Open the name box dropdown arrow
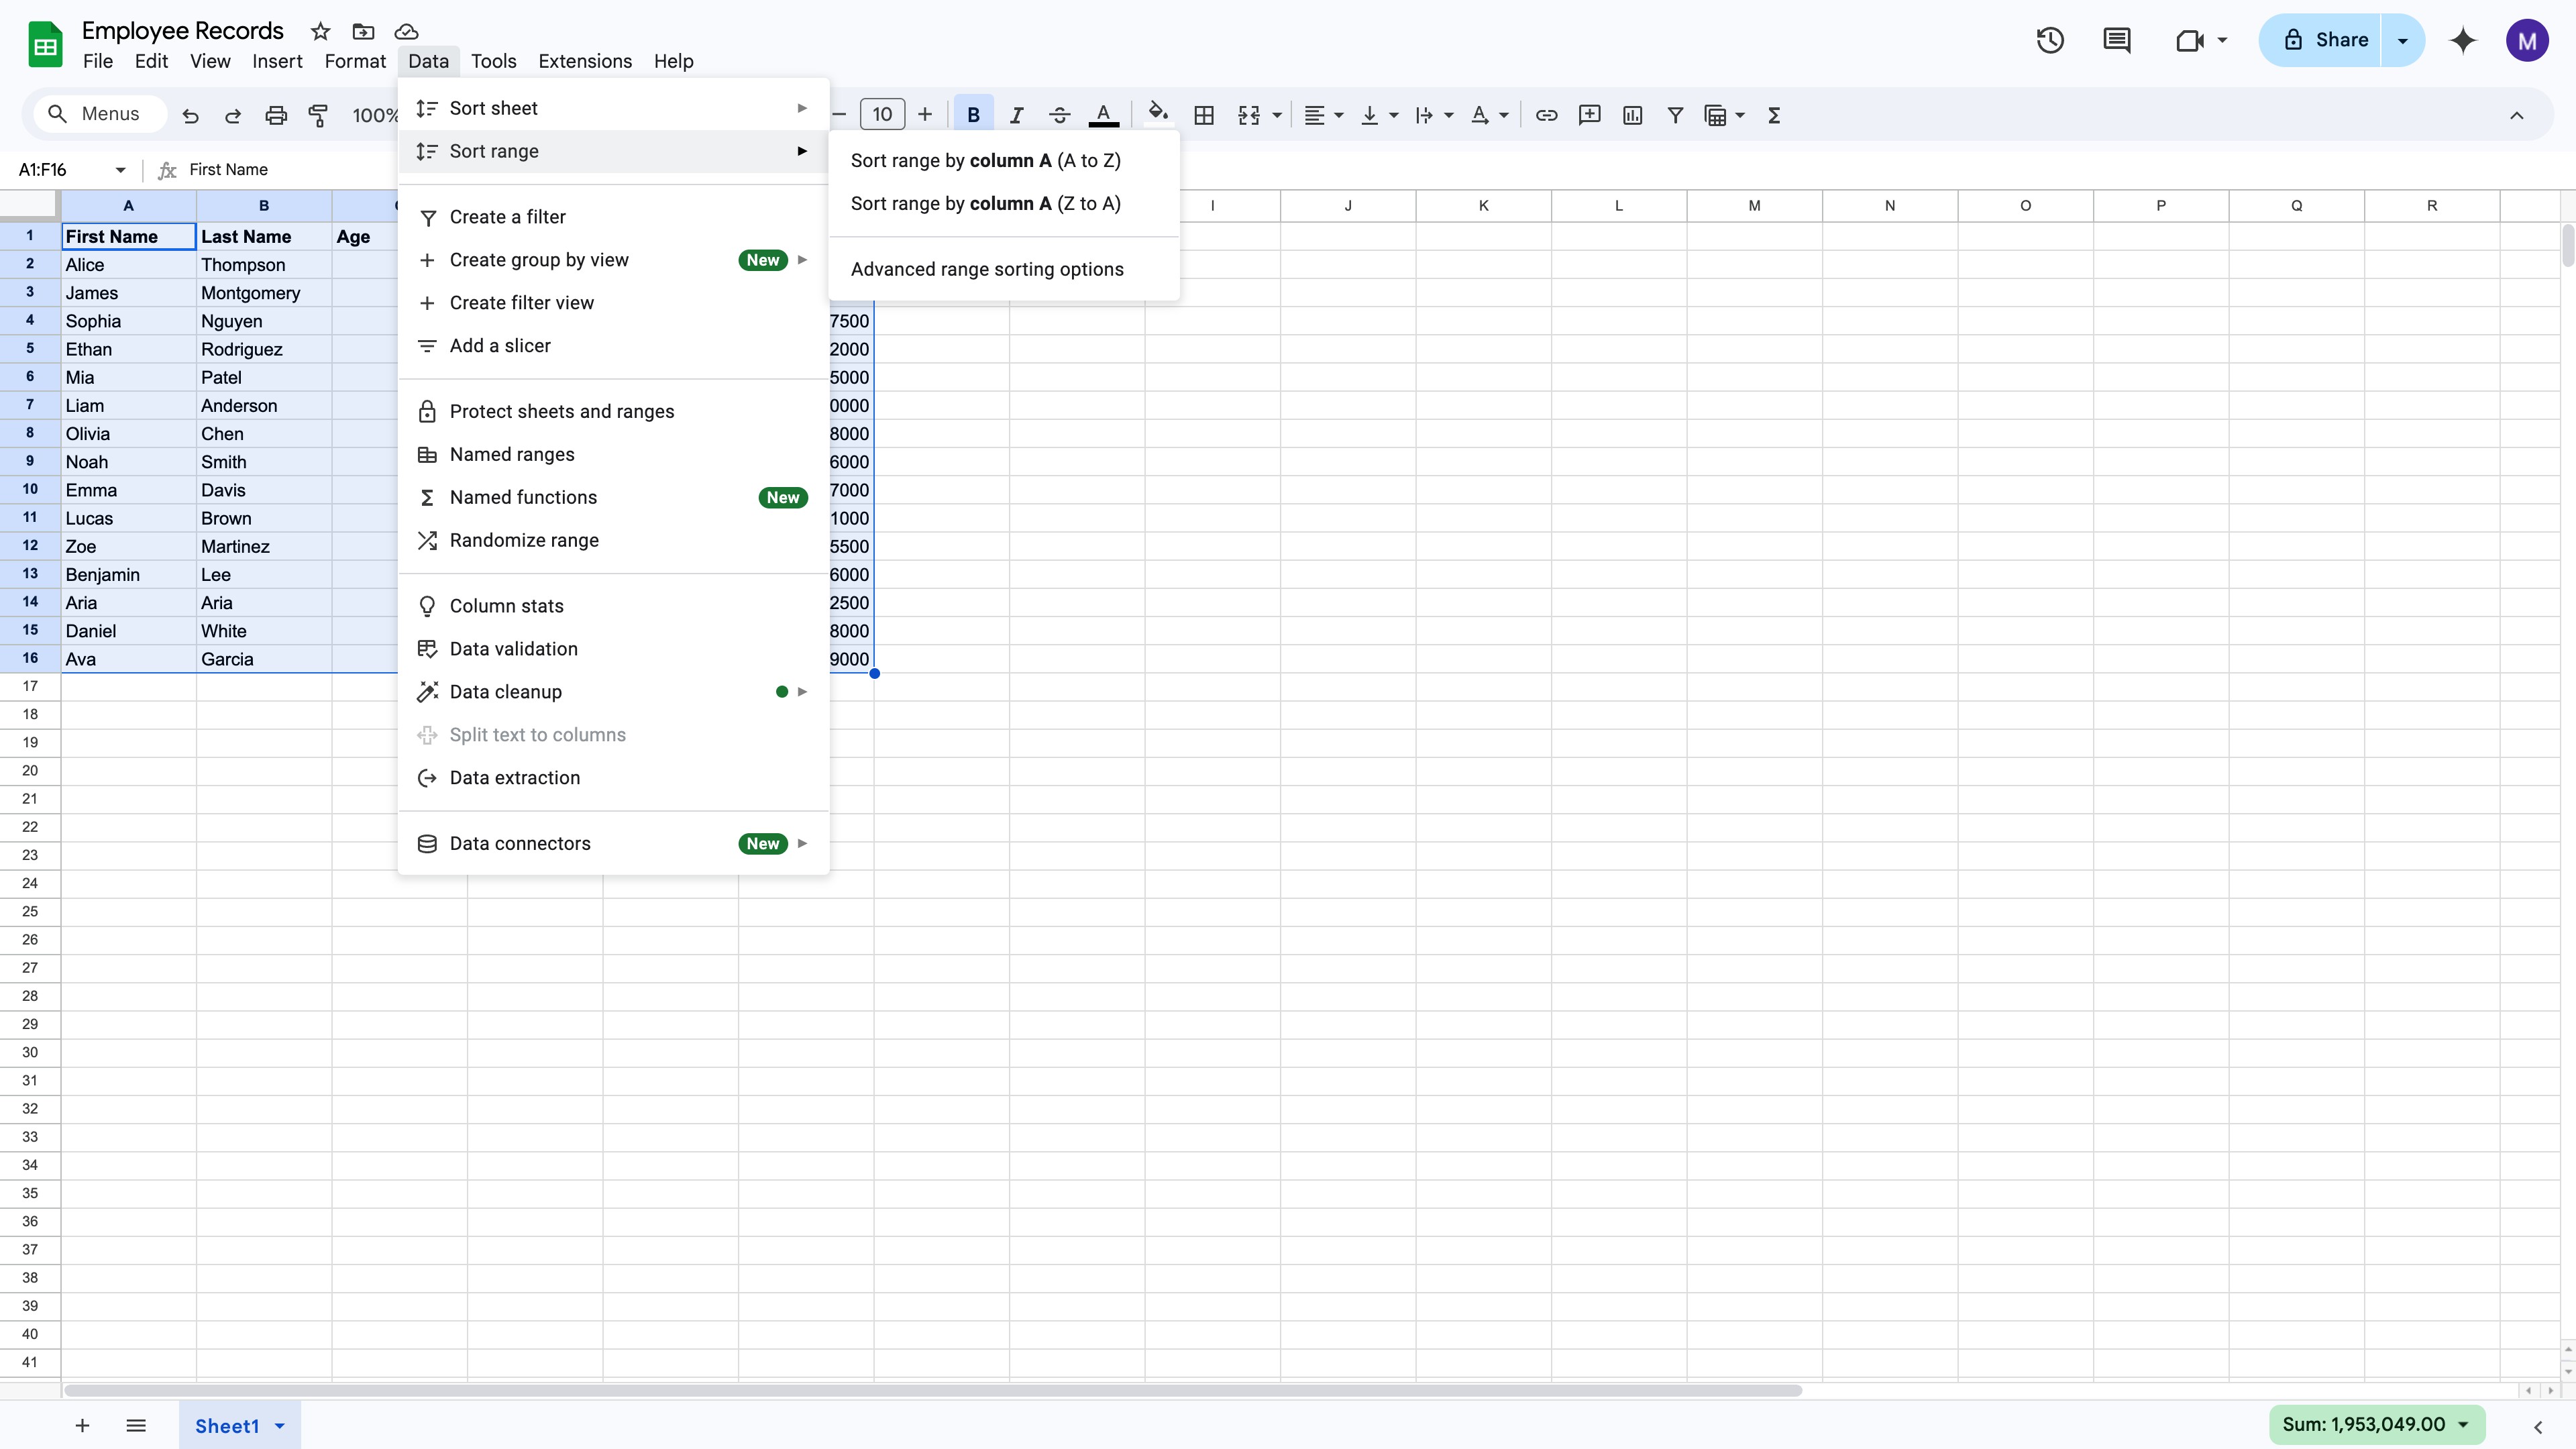 click(x=120, y=170)
